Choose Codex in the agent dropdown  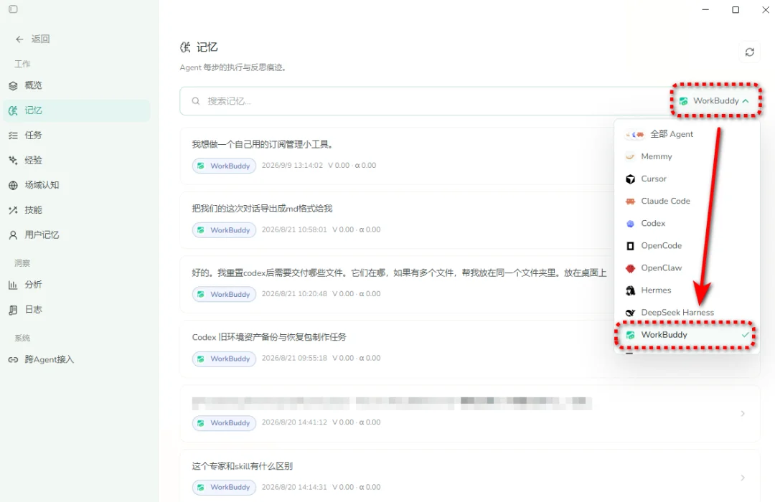(686, 223)
